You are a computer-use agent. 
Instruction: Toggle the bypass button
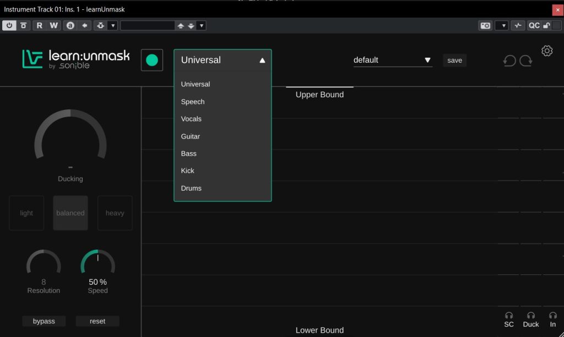coord(44,321)
